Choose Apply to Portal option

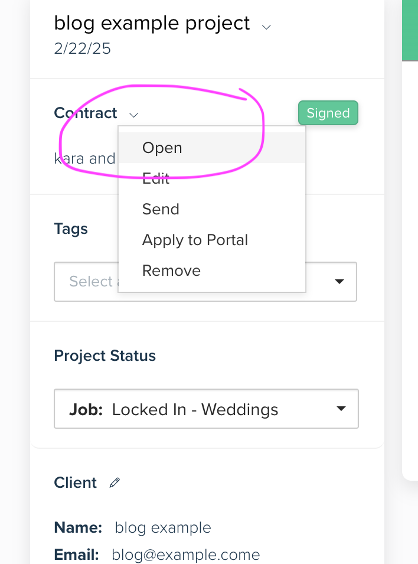pyautogui.click(x=212, y=240)
